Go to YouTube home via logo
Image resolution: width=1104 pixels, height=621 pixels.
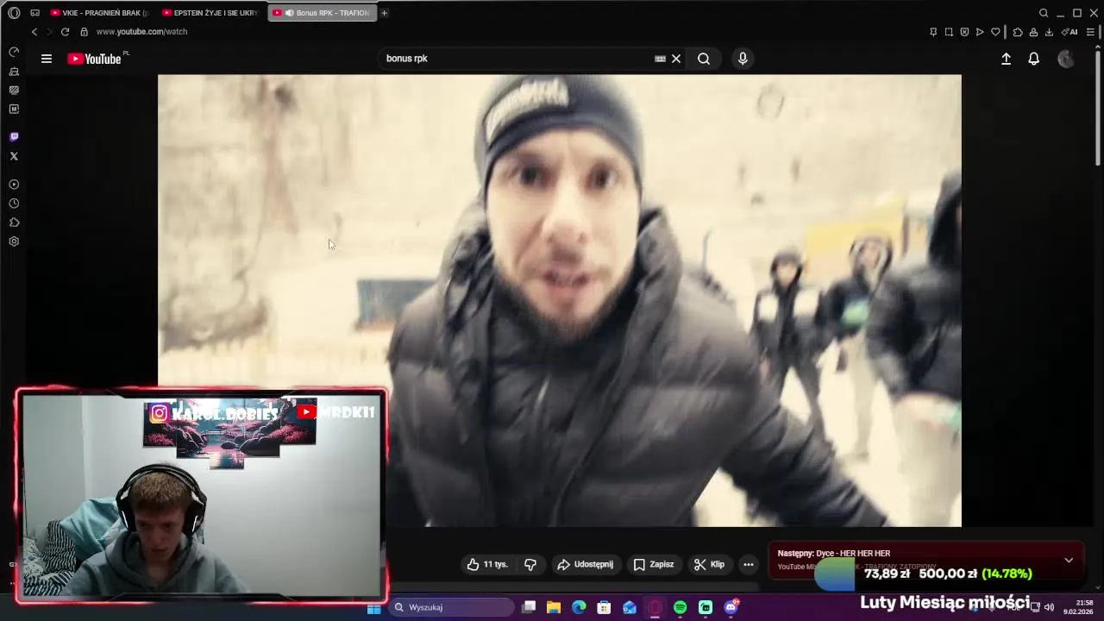click(94, 59)
